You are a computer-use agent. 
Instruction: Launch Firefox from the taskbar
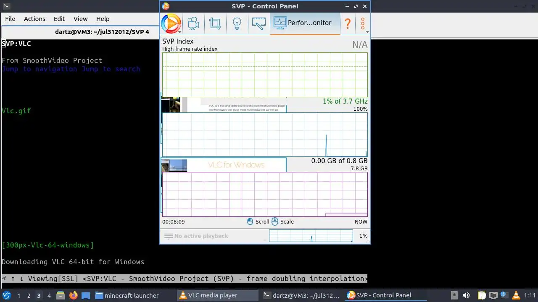(x=73, y=295)
